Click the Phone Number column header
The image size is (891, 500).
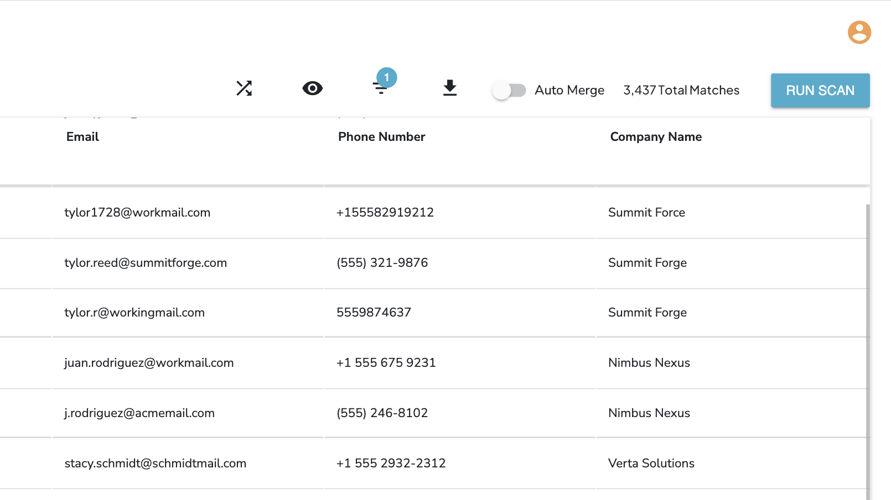pyautogui.click(x=381, y=137)
